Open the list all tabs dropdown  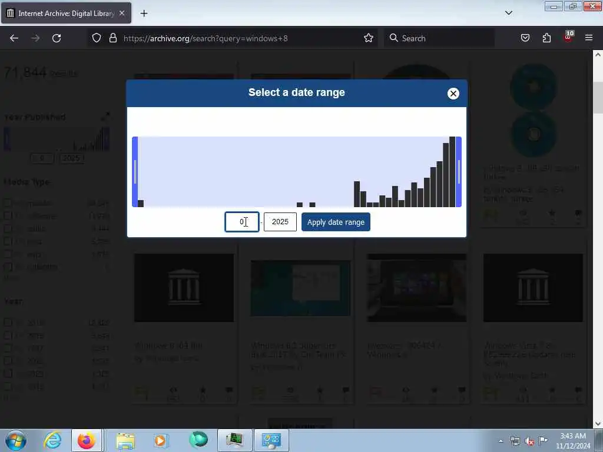click(508, 13)
